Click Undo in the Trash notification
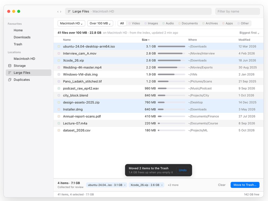268x201 pixels. (x=182, y=170)
